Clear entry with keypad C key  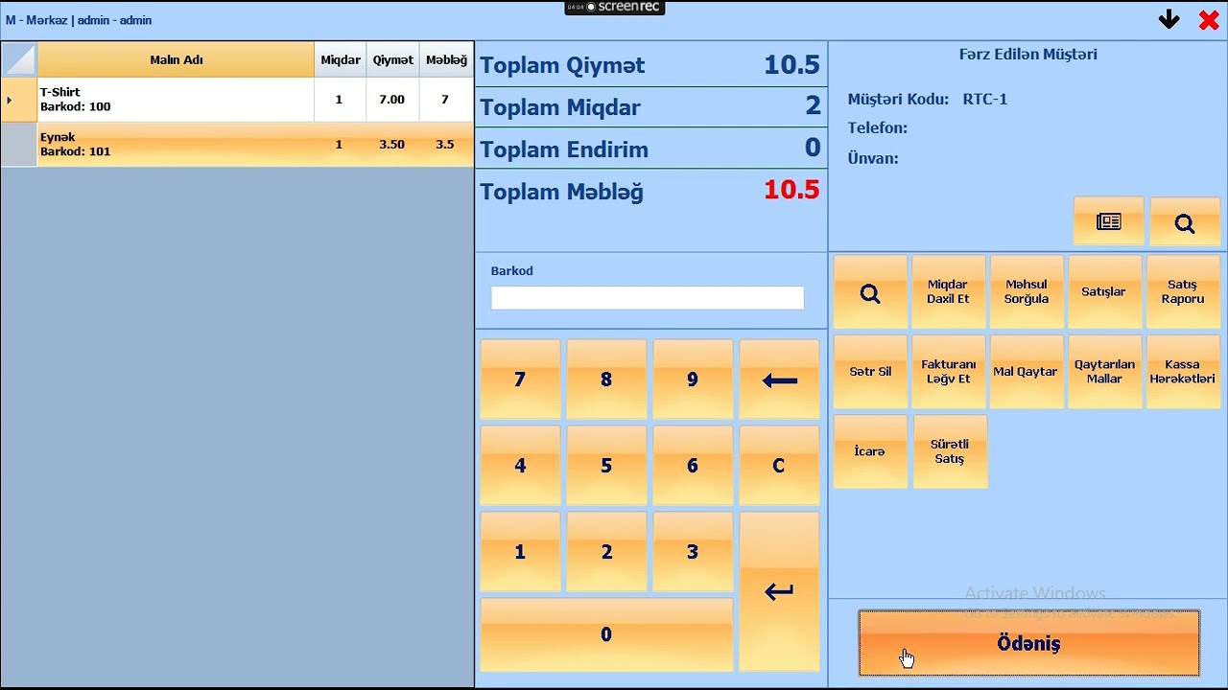coord(779,466)
